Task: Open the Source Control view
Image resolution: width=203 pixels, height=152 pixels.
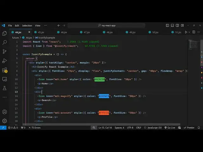Action: pyautogui.click(x=4, y=52)
